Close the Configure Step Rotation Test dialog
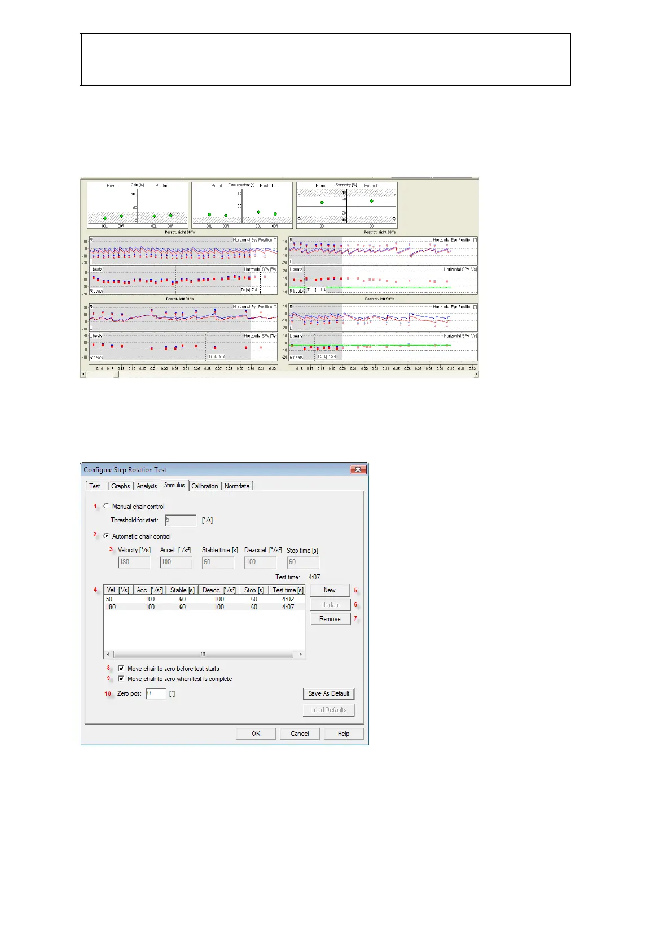Image resolution: width=672 pixels, height=951 pixels. tap(358, 470)
